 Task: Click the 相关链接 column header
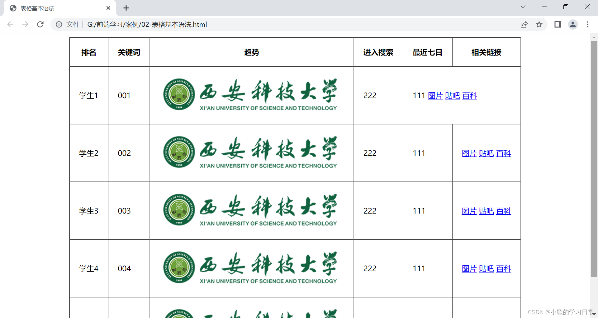click(486, 52)
